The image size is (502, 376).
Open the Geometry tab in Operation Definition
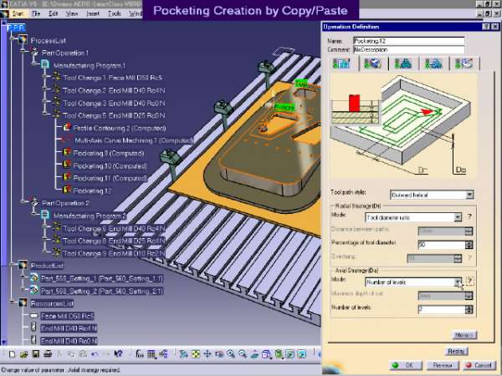(372, 64)
